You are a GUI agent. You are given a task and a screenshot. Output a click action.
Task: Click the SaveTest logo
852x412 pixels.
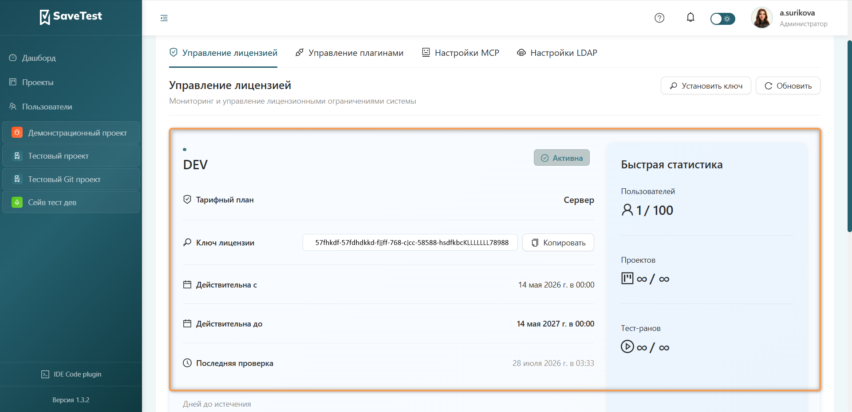click(71, 17)
